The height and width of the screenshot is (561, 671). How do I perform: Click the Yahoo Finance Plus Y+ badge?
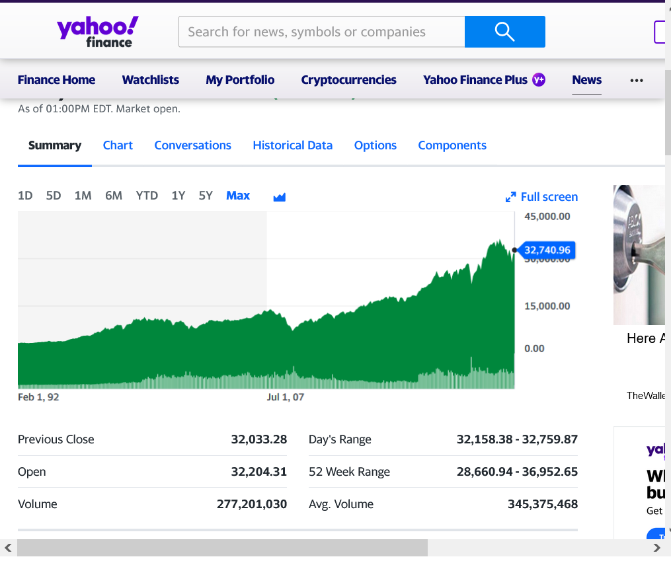tap(539, 80)
